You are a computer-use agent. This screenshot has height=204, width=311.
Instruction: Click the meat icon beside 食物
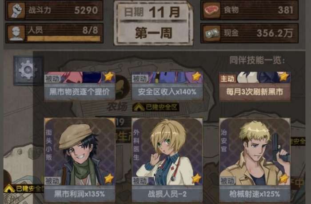(x=211, y=10)
